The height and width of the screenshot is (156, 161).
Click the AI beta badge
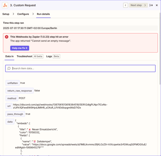(38, 56)
